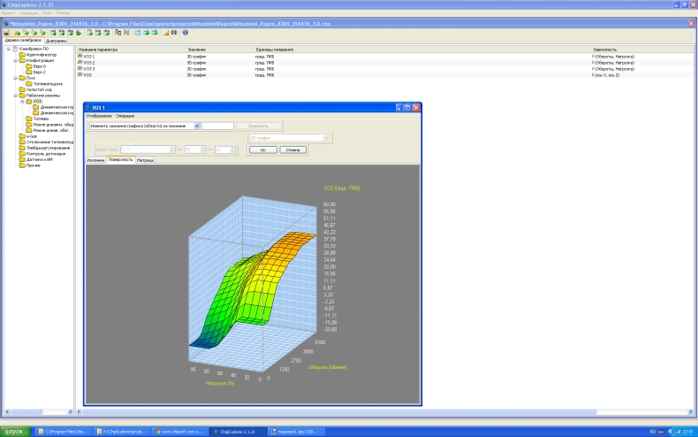
Task: Click the value input field beside the dropdown
Action: 218,126
